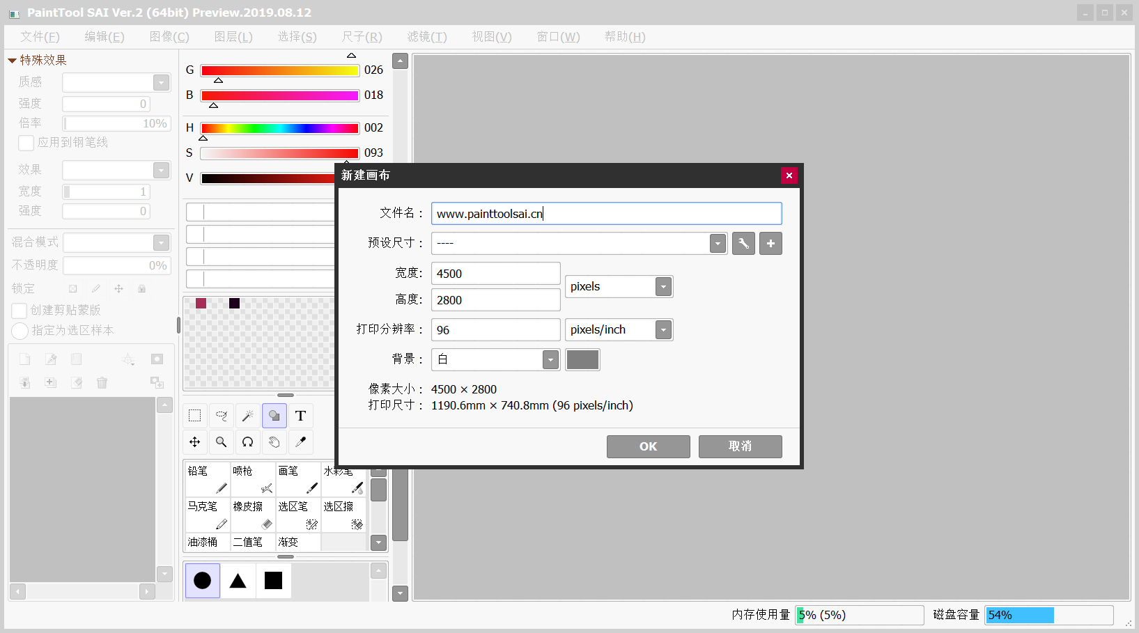Open the pixels/inch resolution unit dropdown
The image size is (1139, 633).
coord(663,330)
